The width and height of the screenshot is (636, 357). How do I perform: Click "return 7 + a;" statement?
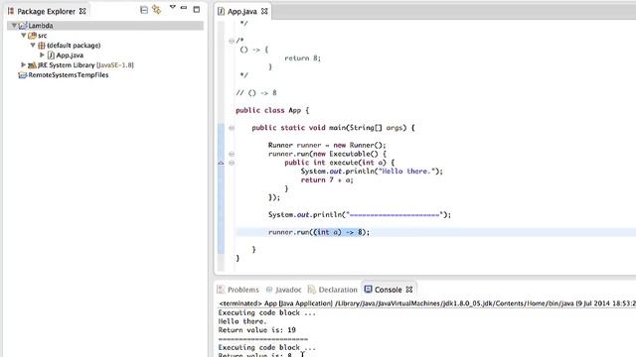point(327,180)
